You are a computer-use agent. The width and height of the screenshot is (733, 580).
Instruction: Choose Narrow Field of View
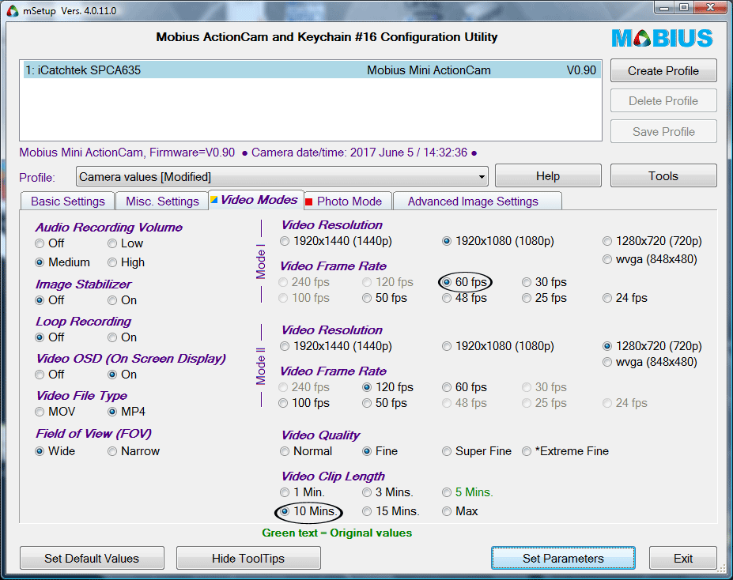[x=134, y=451]
